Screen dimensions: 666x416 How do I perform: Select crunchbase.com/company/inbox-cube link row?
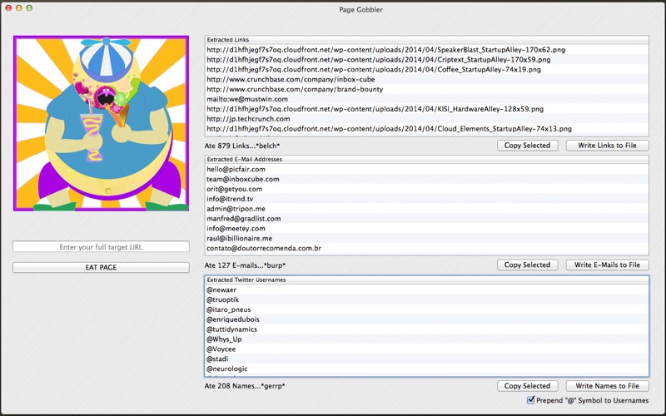click(x=426, y=79)
